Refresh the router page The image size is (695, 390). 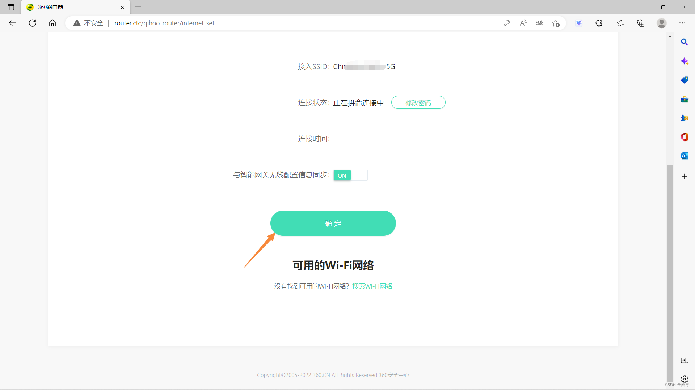33,23
